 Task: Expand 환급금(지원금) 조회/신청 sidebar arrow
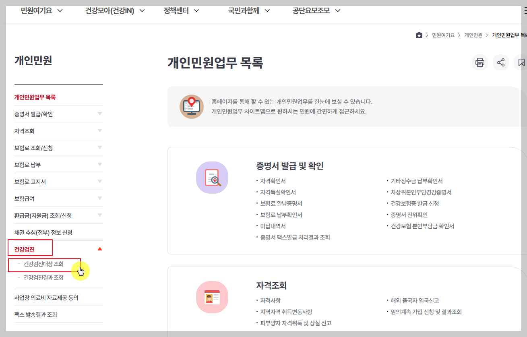click(x=100, y=215)
